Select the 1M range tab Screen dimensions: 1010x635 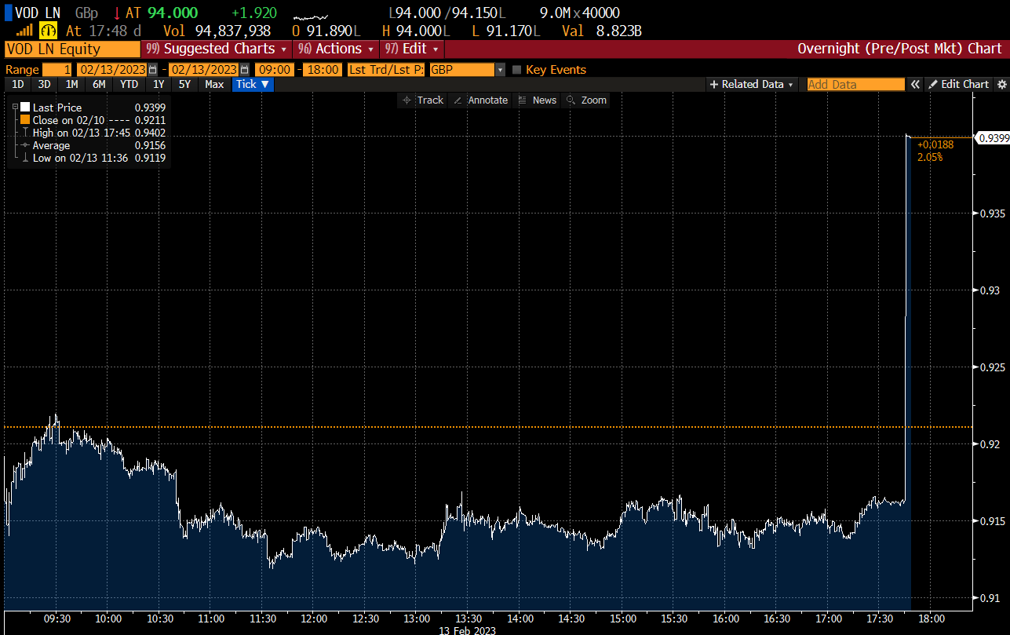(71, 84)
